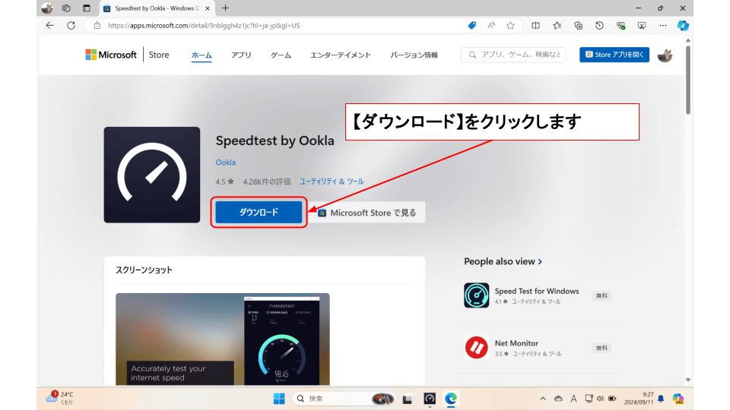Select the ゲーム navigation tab
The image size is (730, 410).
coord(281,55)
